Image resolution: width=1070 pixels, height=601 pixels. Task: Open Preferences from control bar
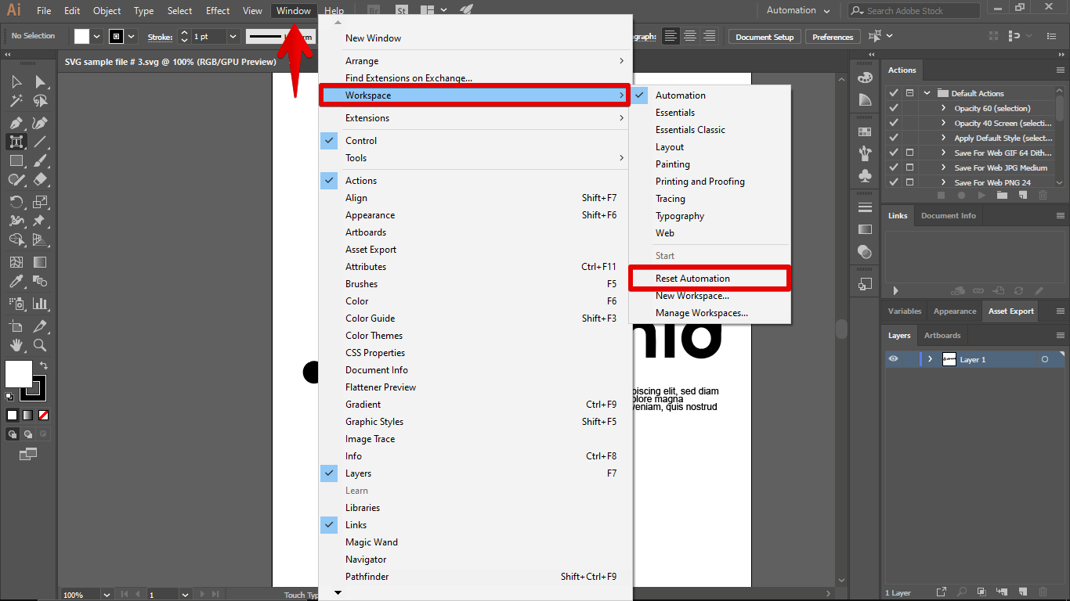tap(832, 37)
